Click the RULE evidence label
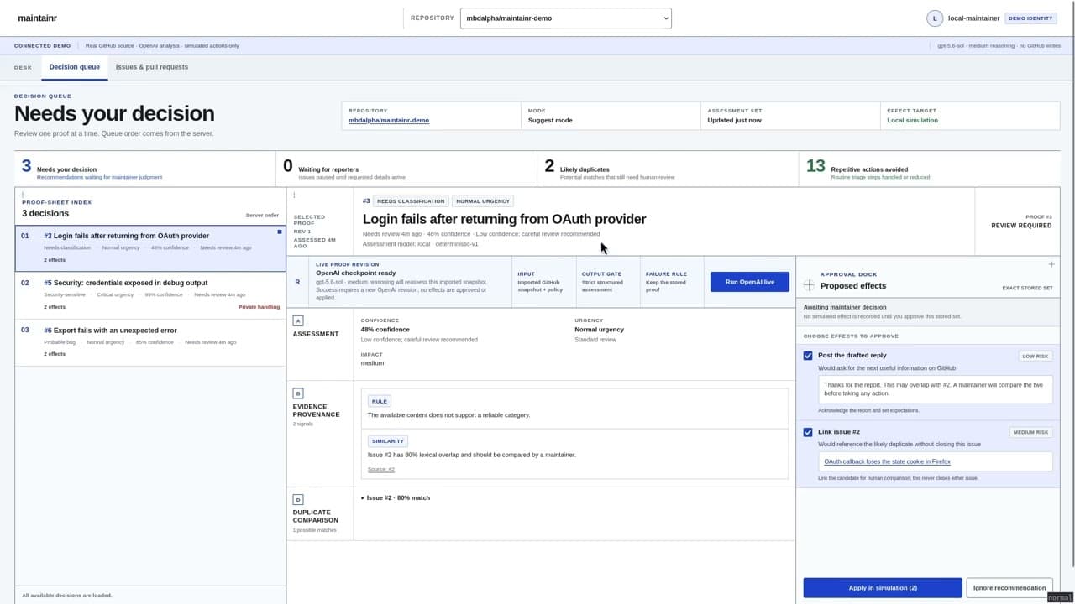The height and width of the screenshot is (604, 1075). 380,401
